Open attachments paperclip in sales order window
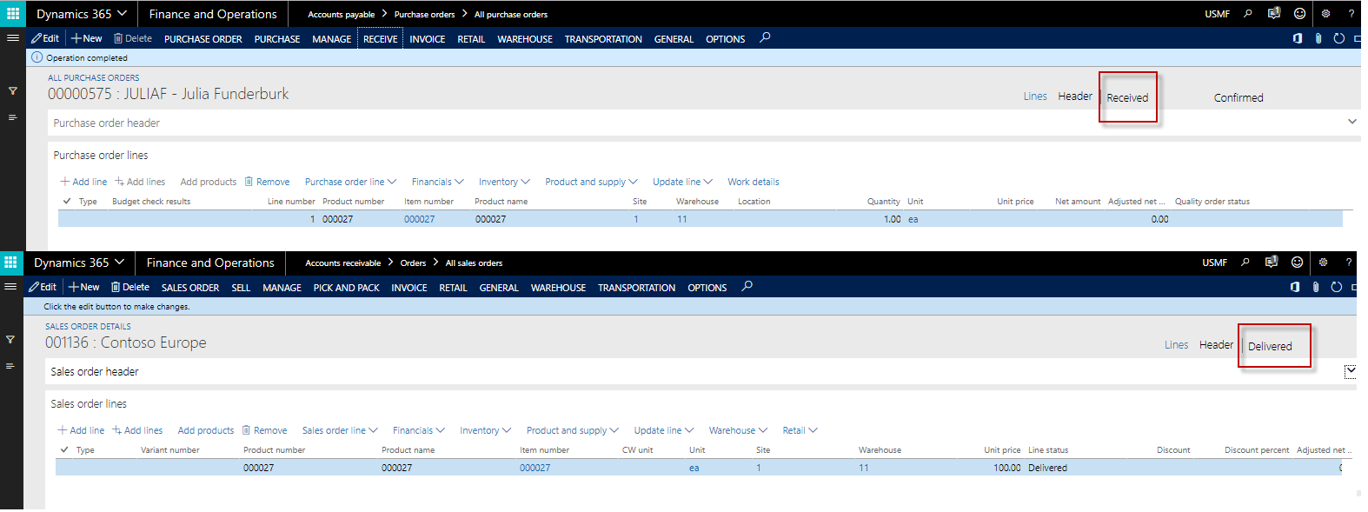This screenshot has height=512, width=1368. [1316, 287]
